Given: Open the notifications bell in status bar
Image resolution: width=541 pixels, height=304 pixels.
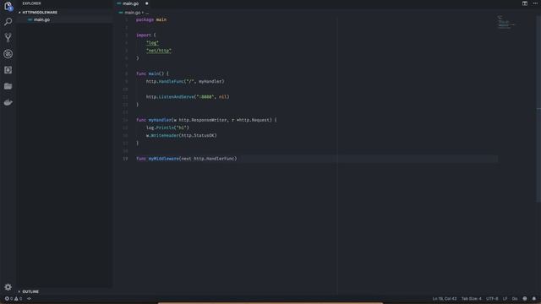Looking at the screenshot, I should click(534, 298).
